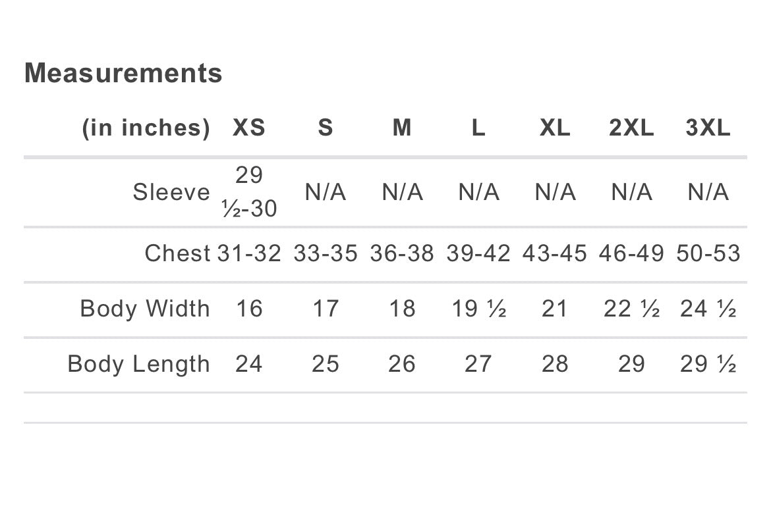This screenshot has width=771, height=508.
Task: Click the 2XL column header
Action: tap(631, 128)
